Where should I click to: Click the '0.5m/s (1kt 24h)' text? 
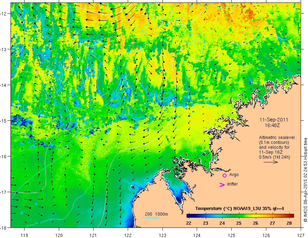[x=274, y=157]
